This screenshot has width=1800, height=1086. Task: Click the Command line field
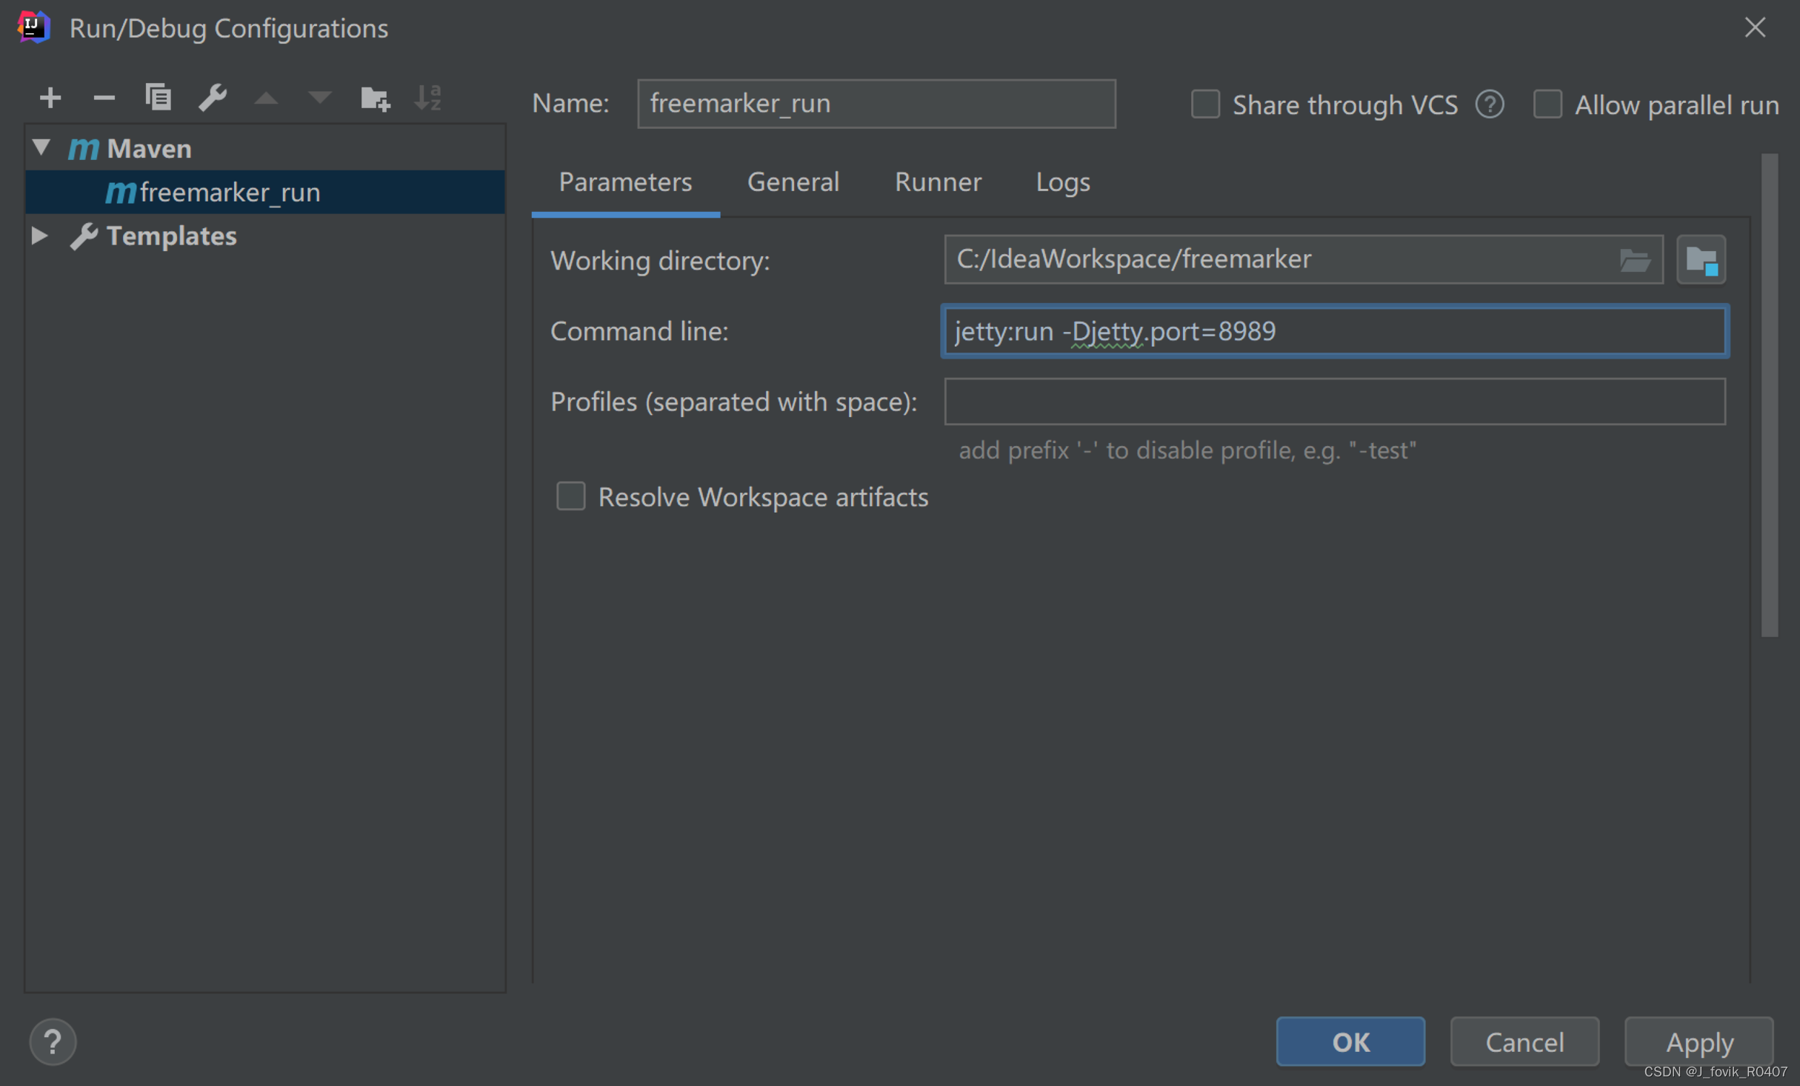(1335, 331)
